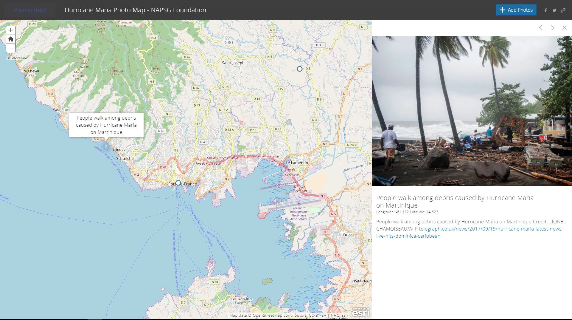Zoom in on the map
Image resolution: width=572 pixels, height=320 pixels.
click(x=11, y=30)
